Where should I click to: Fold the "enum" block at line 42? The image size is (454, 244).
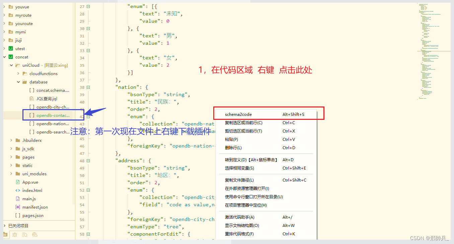[x=88, y=117]
